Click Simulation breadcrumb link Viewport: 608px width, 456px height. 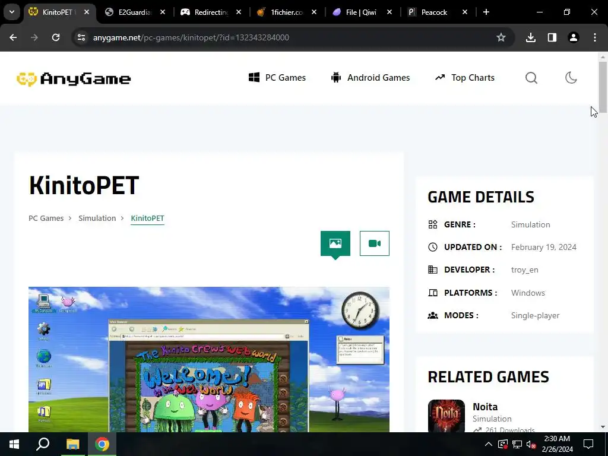pyautogui.click(x=97, y=218)
